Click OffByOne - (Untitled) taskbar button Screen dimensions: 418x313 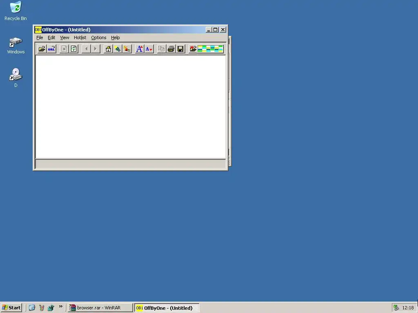point(167,308)
